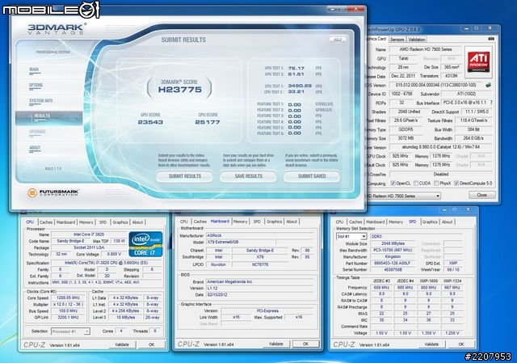Image resolution: width=517 pixels, height=363 pixels.
Task: Click OK in CPU-Z SPD window
Action: [x=461, y=344]
